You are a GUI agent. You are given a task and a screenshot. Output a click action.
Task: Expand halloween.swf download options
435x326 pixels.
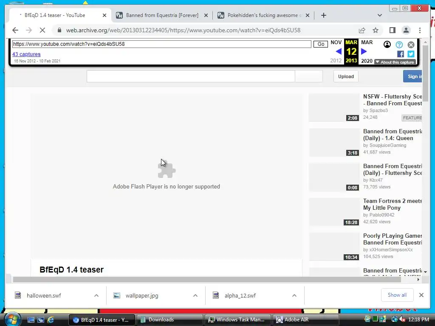click(x=96, y=295)
